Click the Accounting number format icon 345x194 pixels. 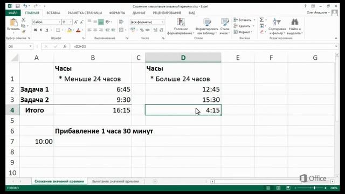point(133,30)
